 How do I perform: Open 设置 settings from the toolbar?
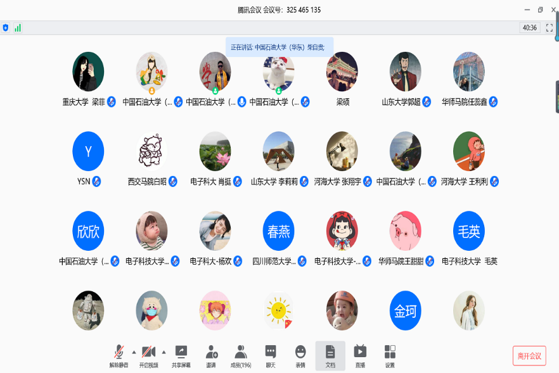click(x=390, y=355)
